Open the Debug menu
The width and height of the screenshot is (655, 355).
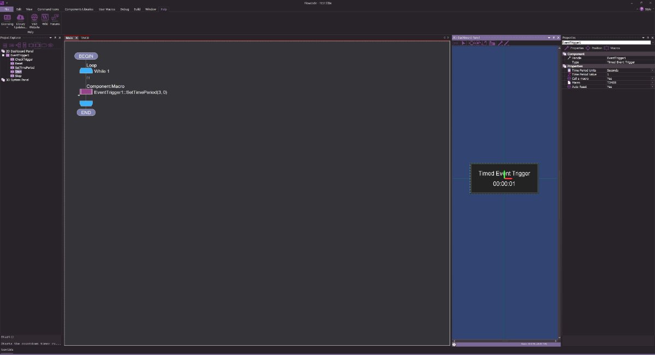124,9
